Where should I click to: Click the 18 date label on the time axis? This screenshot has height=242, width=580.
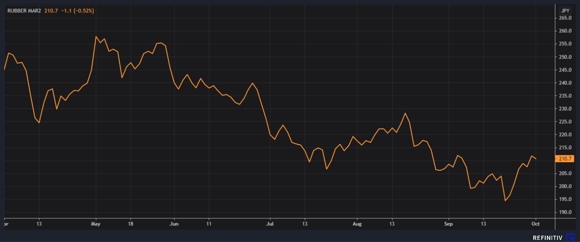131,224
